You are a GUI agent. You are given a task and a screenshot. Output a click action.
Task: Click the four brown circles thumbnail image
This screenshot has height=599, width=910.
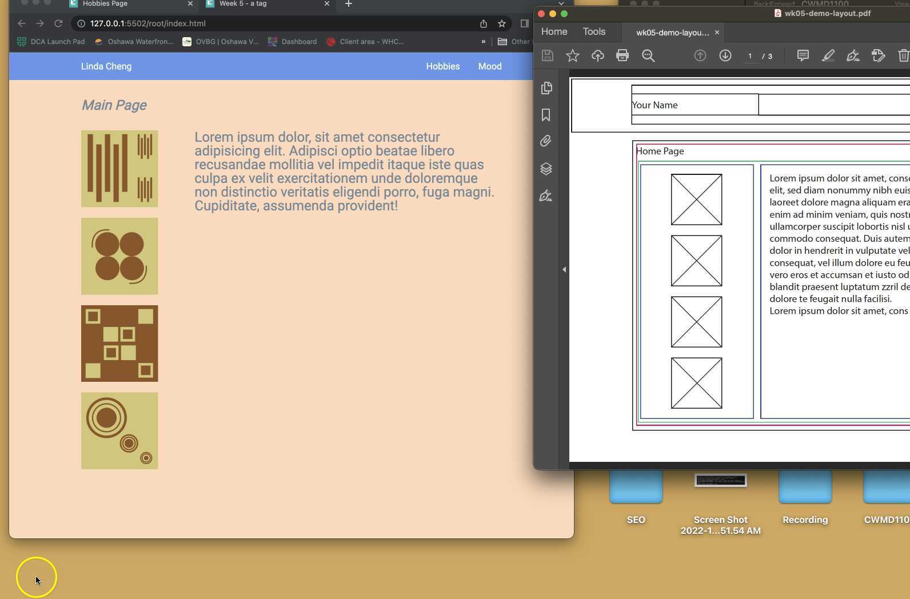click(119, 256)
